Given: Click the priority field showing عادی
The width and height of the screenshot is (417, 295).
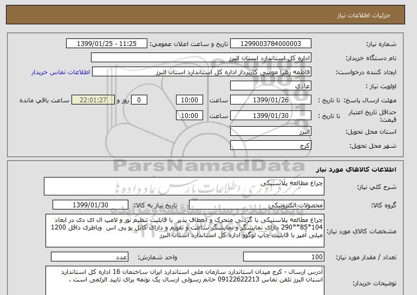Looking at the screenshot, I should point(270,86).
